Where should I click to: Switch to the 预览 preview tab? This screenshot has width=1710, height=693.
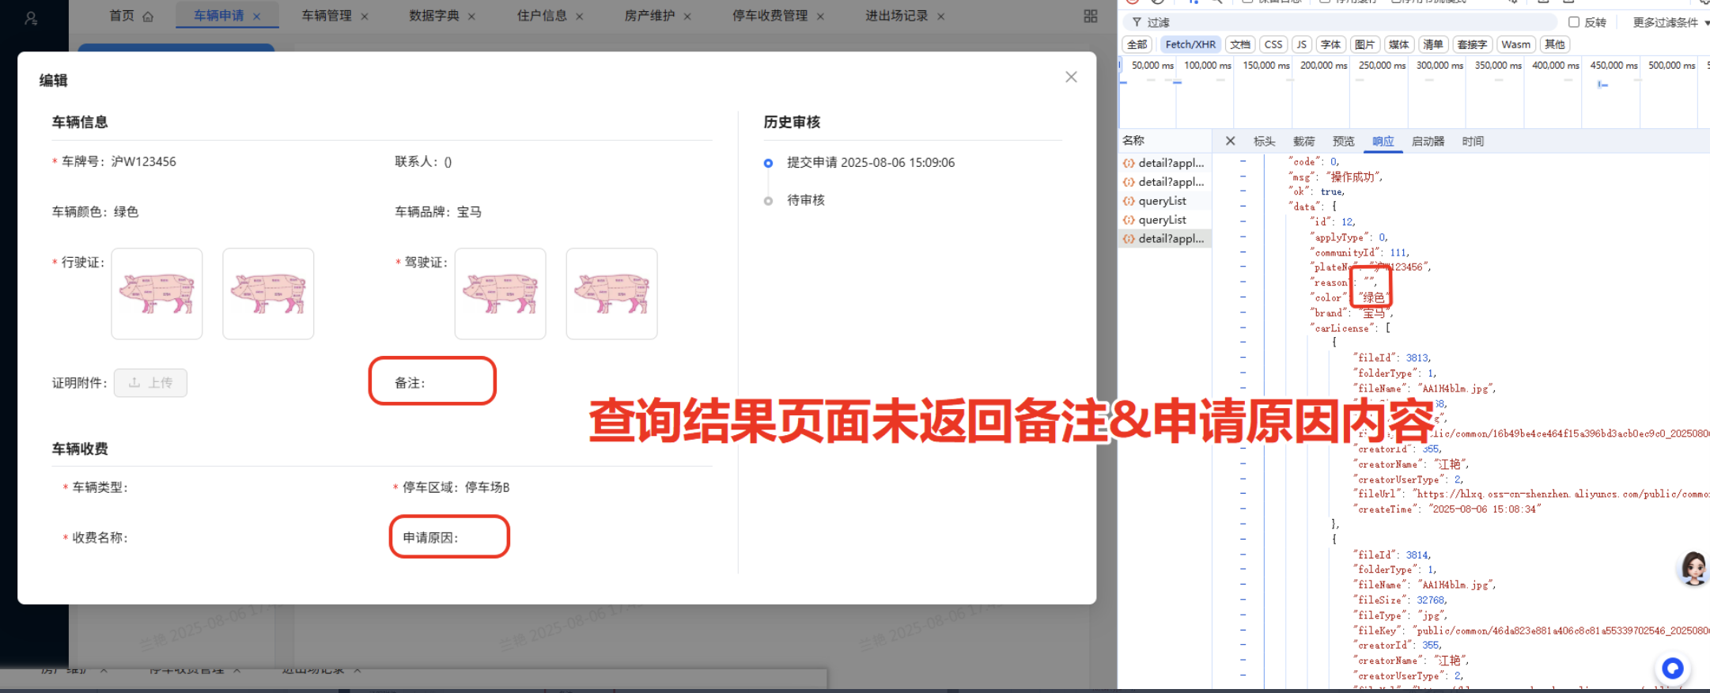pos(1343,141)
